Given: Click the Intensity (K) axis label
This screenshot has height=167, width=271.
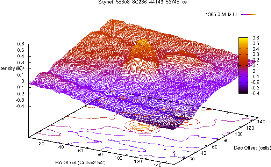Looking at the screenshot, I should [10, 68].
